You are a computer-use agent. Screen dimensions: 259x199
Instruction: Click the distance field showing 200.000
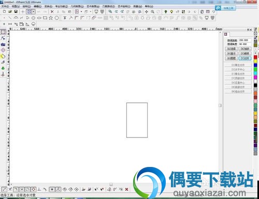click(x=244, y=40)
